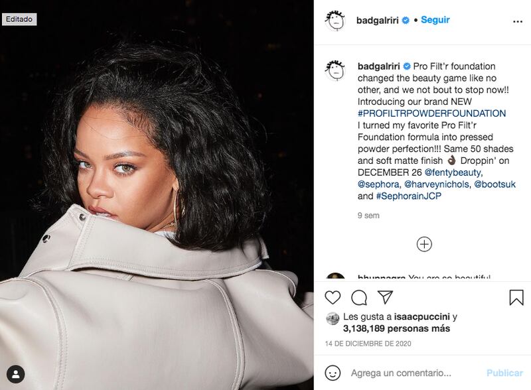
Task: Open the #SephorainJCP hashtag
Action: pyautogui.click(x=409, y=196)
